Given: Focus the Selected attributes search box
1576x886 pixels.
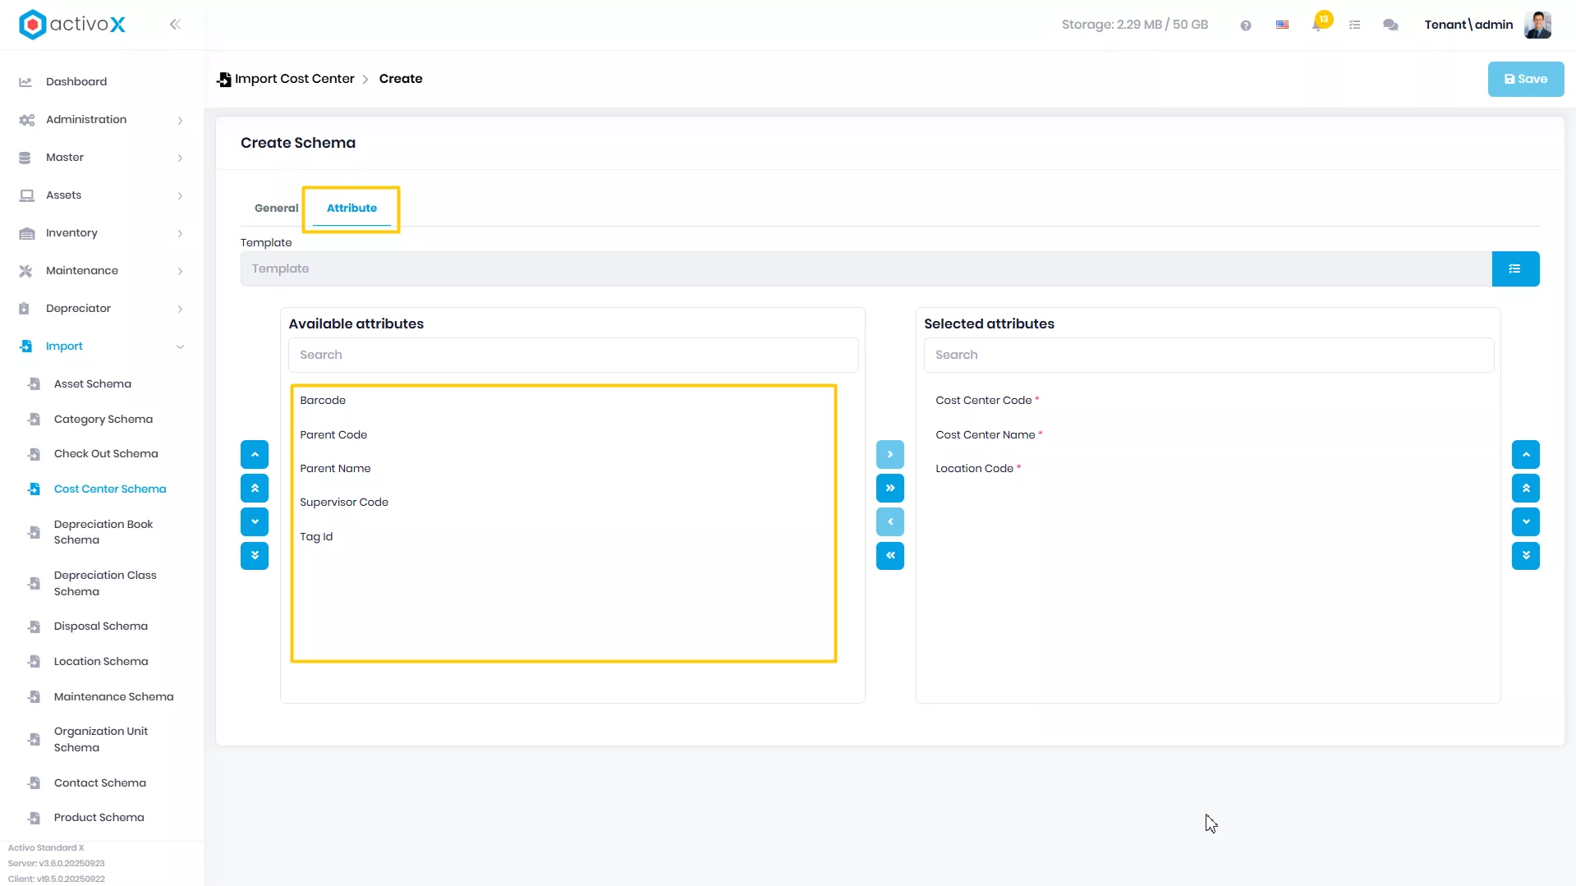Looking at the screenshot, I should pyautogui.click(x=1209, y=356).
